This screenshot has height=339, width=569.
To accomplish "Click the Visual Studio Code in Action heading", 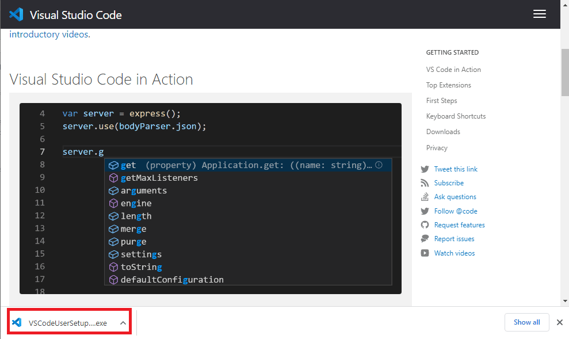I will click(101, 79).
